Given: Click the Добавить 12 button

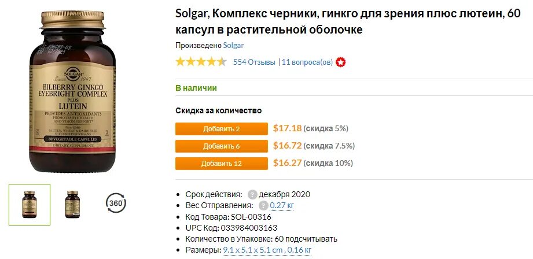Looking at the screenshot, I should click(221, 164).
